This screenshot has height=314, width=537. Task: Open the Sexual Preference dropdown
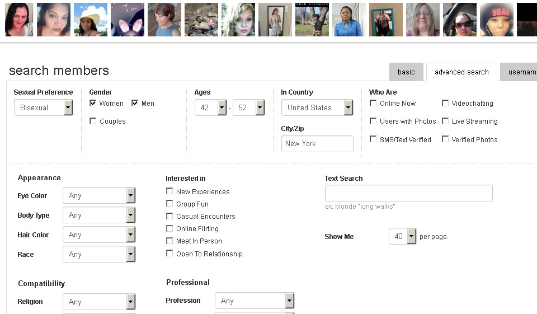(x=44, y=107)
